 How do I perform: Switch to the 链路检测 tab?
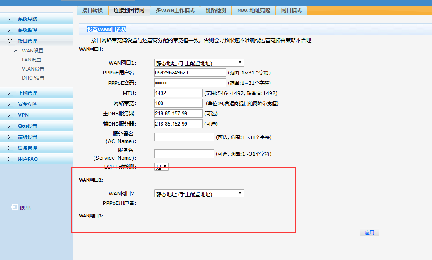[216, 11]
